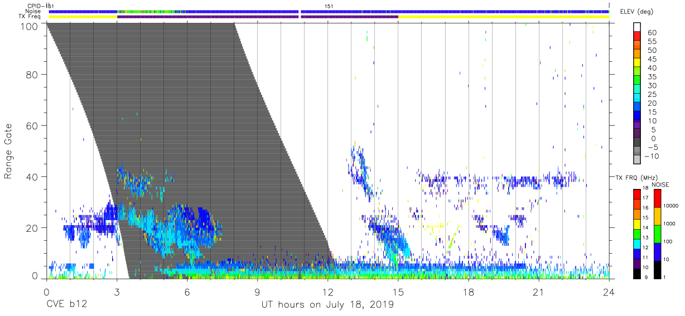Select the 100 tick on Range Gate axis
Viewport: 685px width, 316px height.
[x=30, y=26]
